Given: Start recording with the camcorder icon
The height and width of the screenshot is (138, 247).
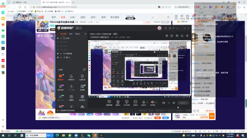Looking at the screenshot, I should click(x=164, y=103).
